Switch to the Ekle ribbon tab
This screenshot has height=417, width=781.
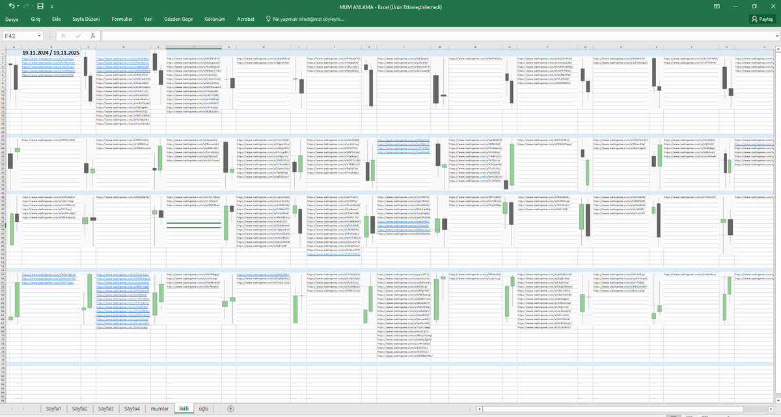[57, 20]
